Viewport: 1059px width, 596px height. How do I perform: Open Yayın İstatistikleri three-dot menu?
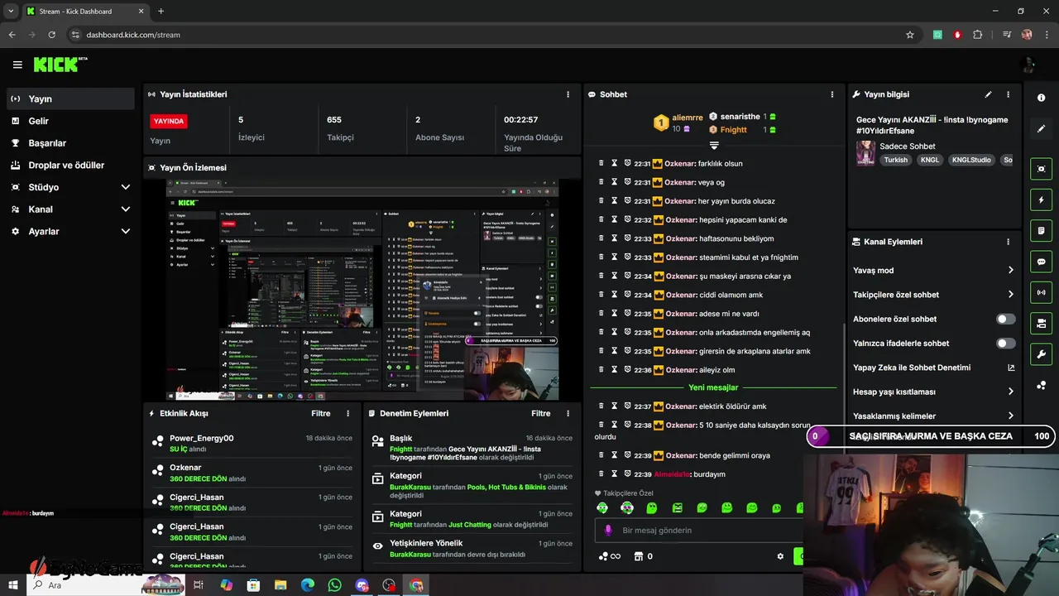point(568,94)
